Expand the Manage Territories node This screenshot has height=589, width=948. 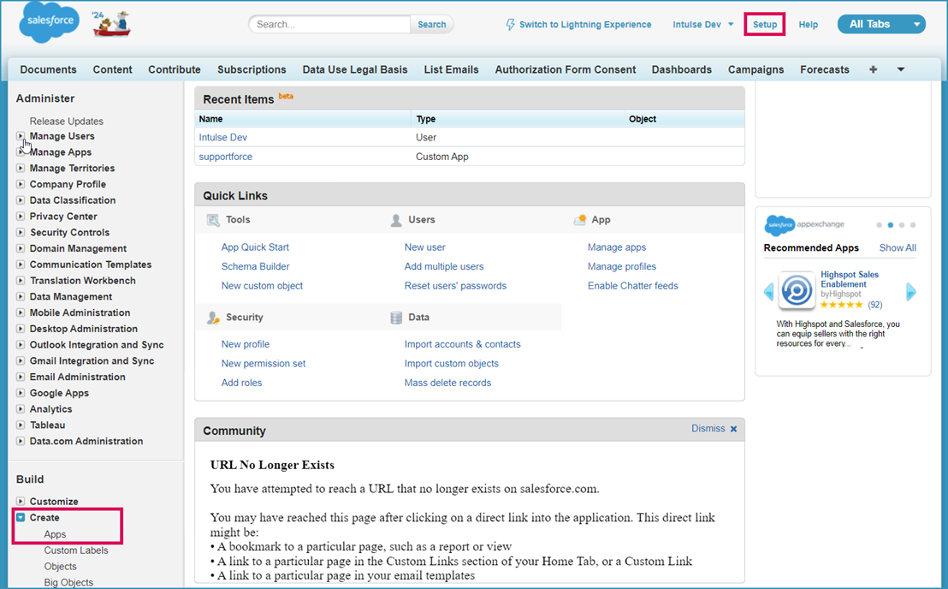(21, 168)
